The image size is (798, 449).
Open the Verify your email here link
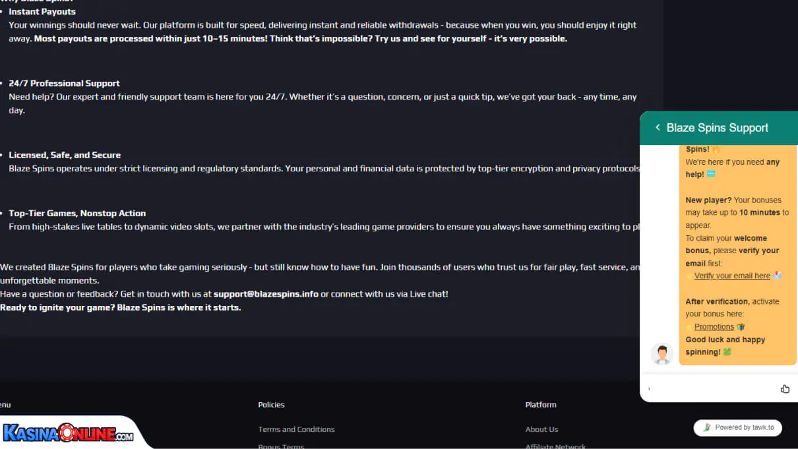[x=732, y=276]
